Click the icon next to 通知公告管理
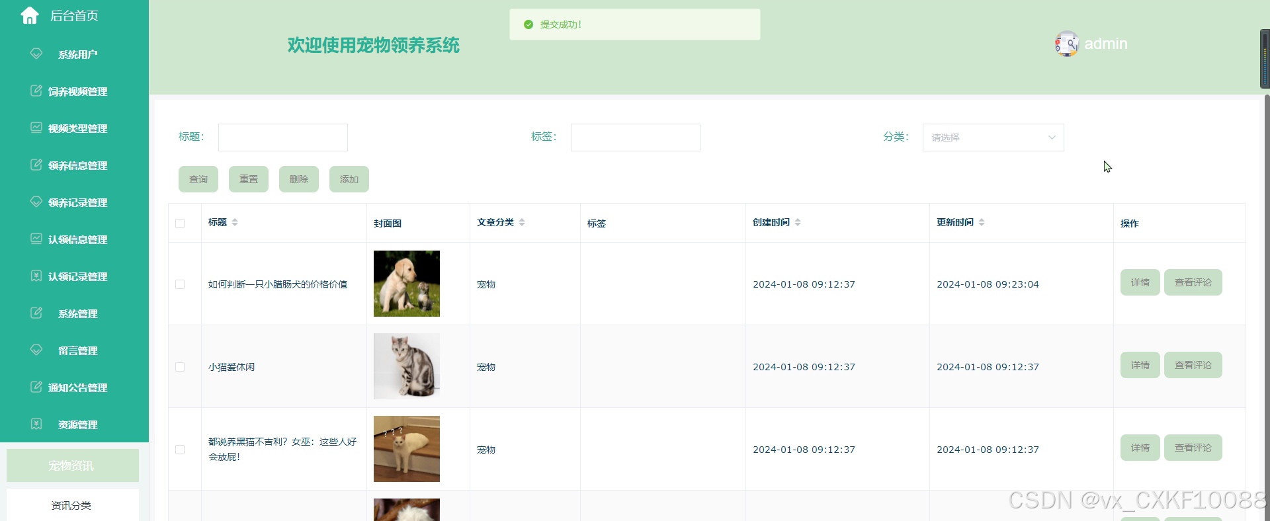This screenshot has width=1270, height=521. [36, 387]
